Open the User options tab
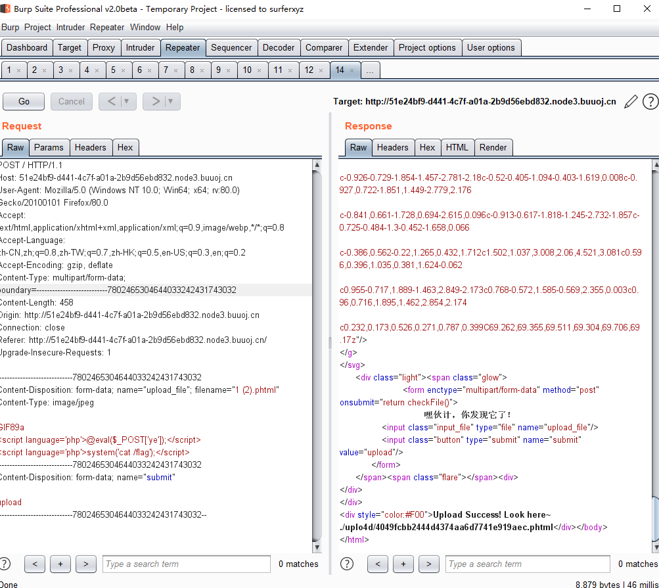The width and height of the screenshot is (659, 588). pos(491,47)
